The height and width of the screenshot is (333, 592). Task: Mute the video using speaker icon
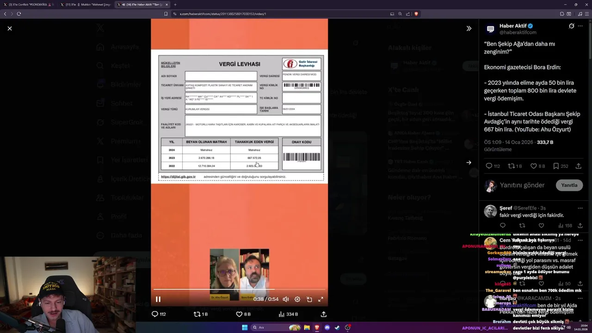click(x=286, y=299)
